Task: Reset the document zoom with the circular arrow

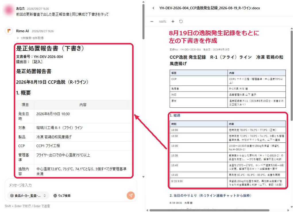Action: [x=181, y=21]
